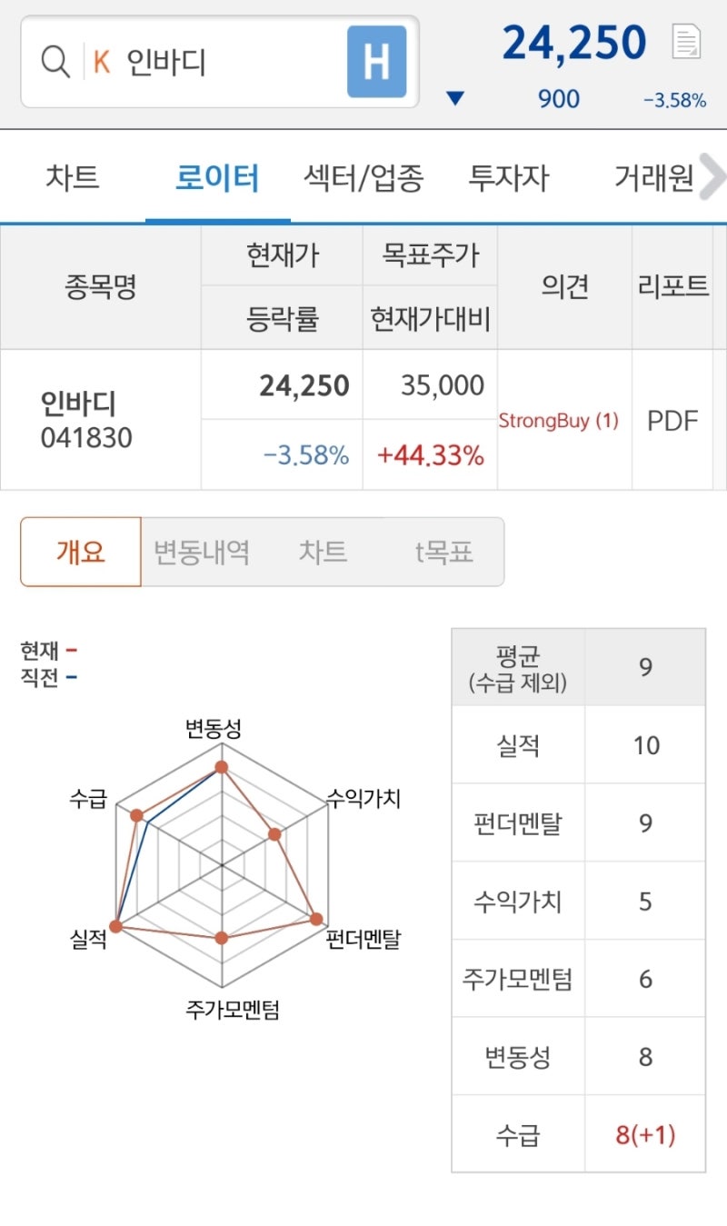Screen dimensions: 727x1226
Task: Click the 수급 score 8(+1) cell
Action: 645,1134
